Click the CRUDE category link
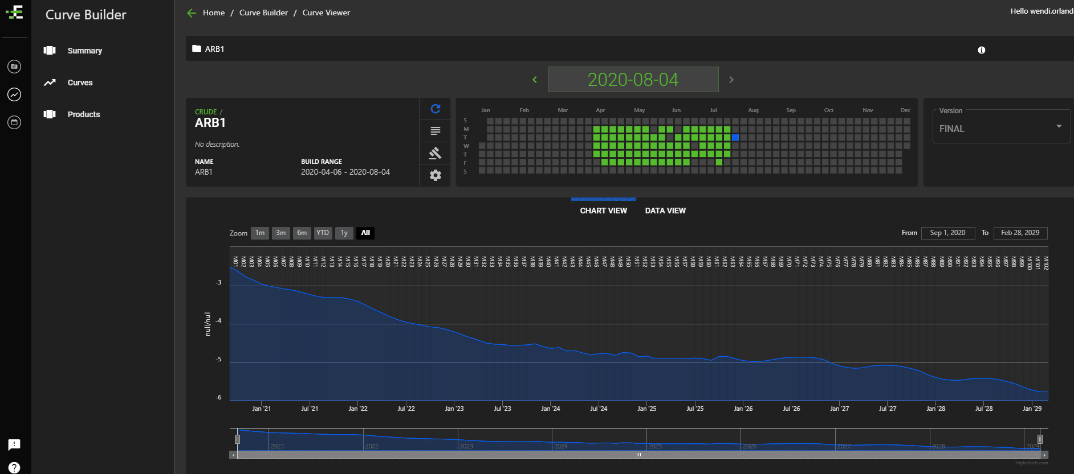The height and width of the screenshot is (474, 1074). (205, 112)
